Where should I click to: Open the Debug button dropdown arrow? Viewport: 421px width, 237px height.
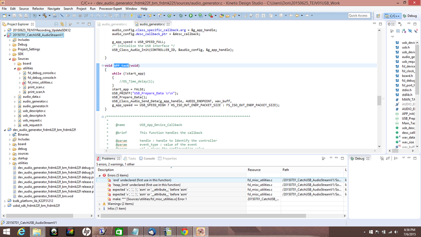click(185, 16)
